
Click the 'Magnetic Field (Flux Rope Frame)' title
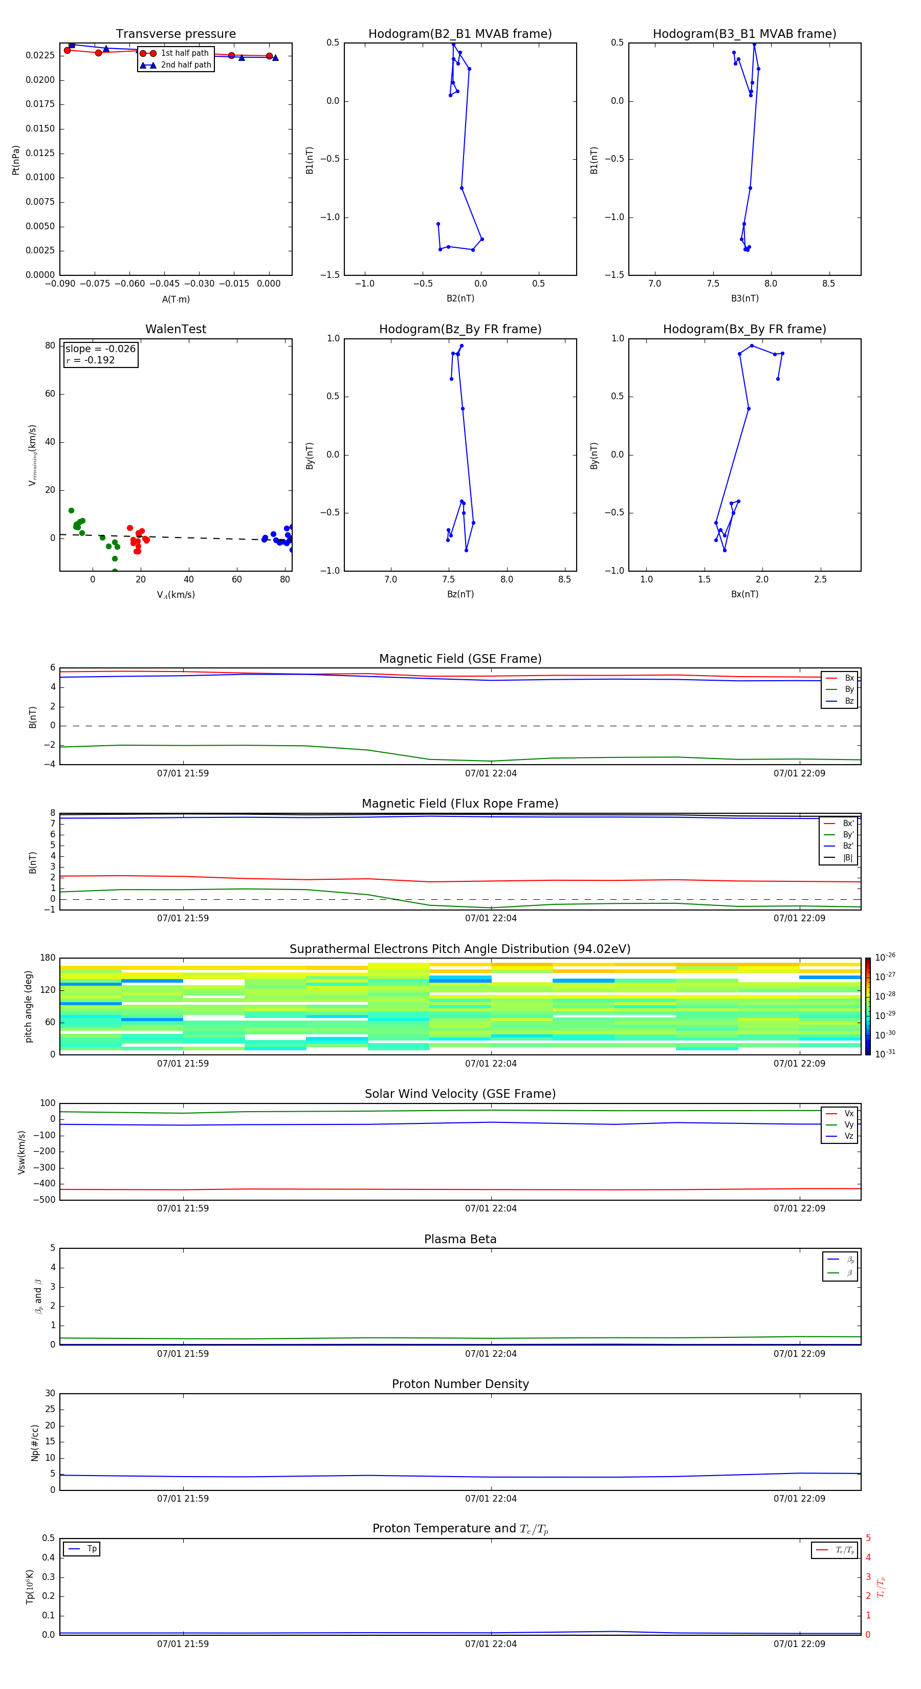460,804
